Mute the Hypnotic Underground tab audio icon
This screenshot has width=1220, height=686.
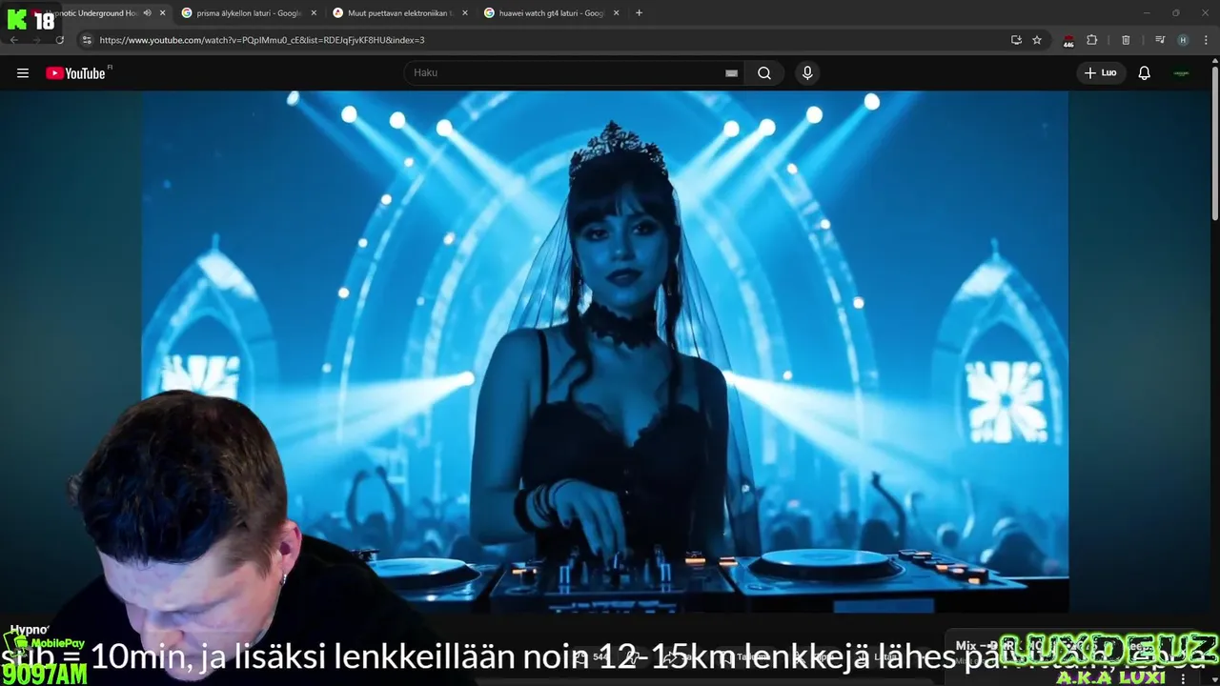(147, 12)
